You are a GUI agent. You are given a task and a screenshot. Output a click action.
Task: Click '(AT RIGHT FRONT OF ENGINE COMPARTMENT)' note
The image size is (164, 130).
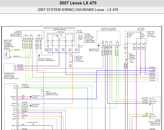tap(46, 60)
